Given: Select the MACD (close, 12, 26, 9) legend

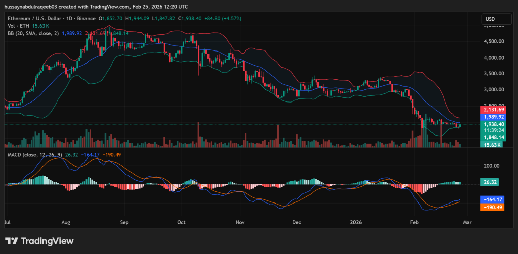Looking at the screenshot, I should (33, 154).
